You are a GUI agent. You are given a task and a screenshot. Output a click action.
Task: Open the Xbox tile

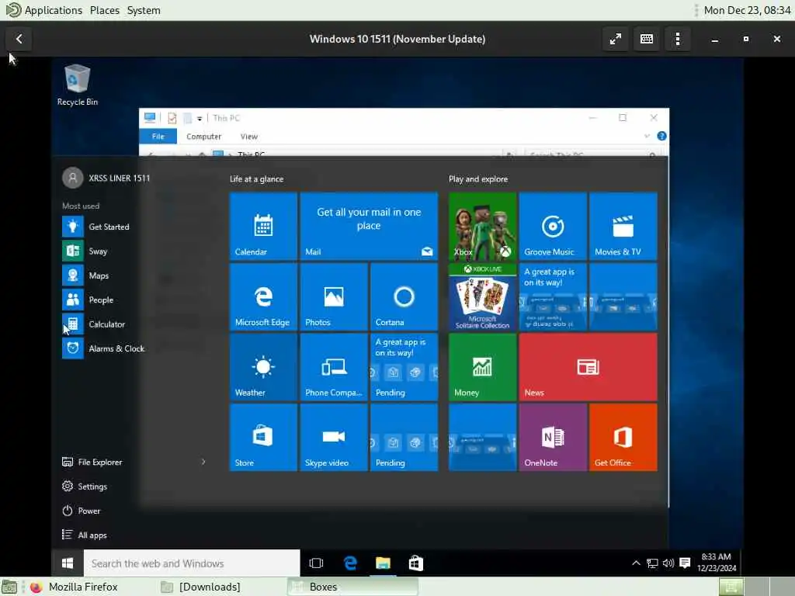[482, 226]
